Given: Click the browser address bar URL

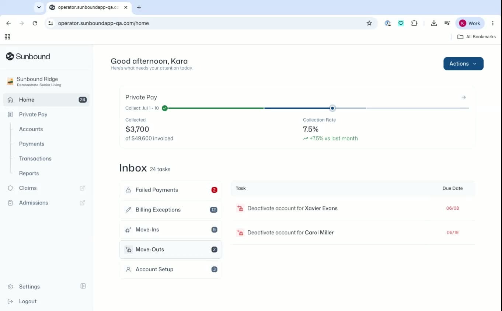Looking at the screenshot, I should coord(104,23).
